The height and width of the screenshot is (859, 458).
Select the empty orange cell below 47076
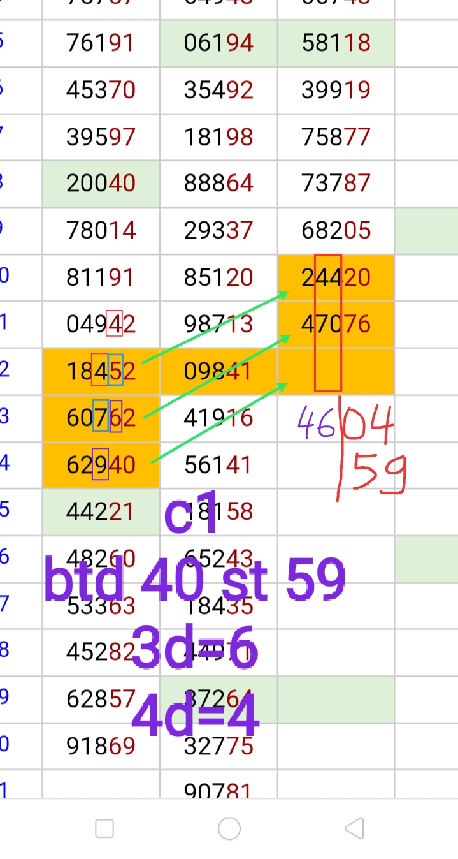coord(336,371)
